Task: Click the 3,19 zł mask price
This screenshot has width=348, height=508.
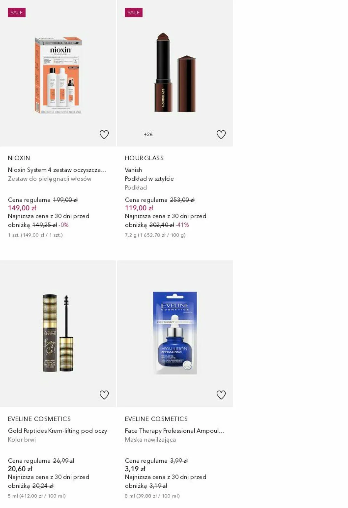Action: pos(135,469)
